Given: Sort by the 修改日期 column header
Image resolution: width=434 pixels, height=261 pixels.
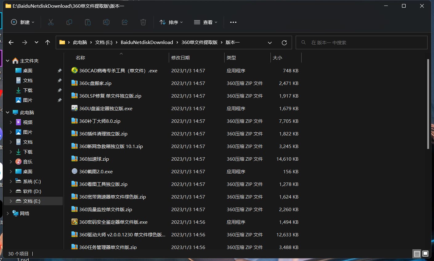Looking at the screenshot, I should click(x=180, y=58).
